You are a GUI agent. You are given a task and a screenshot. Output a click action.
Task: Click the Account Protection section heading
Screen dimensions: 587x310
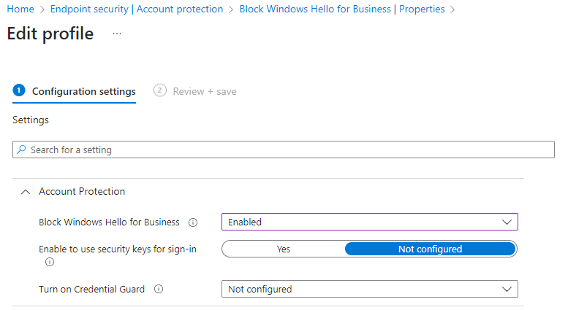pyautogui.click(x=82, y=192)
